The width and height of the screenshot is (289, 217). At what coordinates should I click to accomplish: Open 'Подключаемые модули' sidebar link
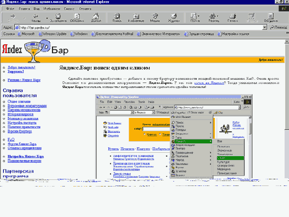24,161
